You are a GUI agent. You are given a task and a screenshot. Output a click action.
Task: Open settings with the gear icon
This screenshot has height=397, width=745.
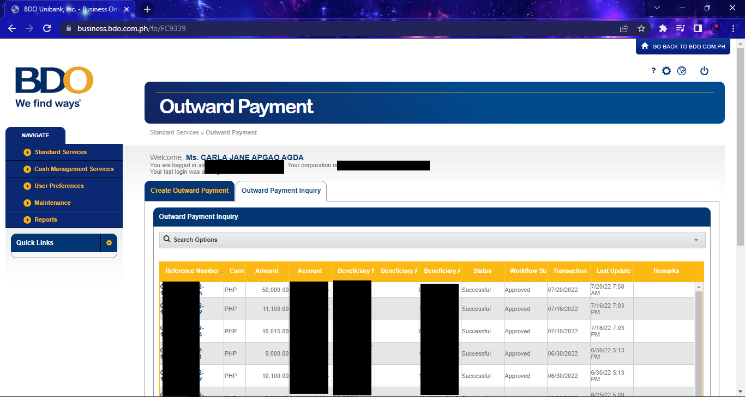coord(666,71)
